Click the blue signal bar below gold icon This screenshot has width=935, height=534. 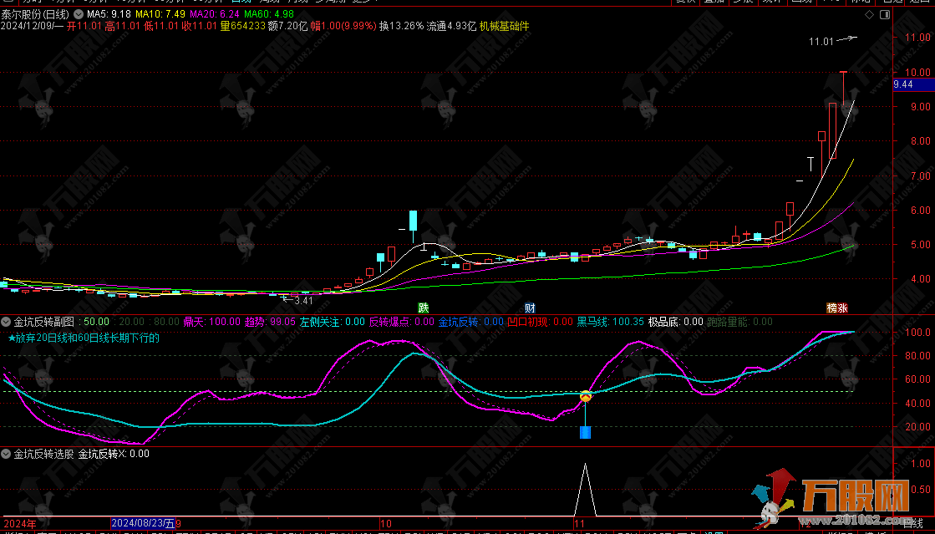(x=586, y=432)
